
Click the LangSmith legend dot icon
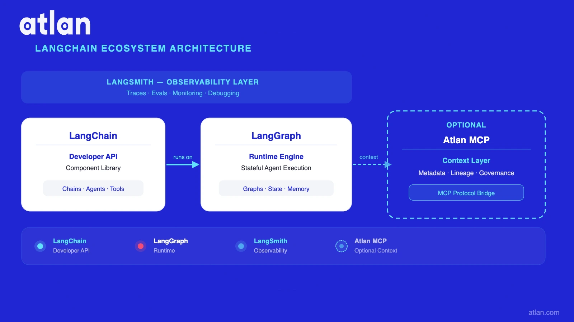(241, 246)
